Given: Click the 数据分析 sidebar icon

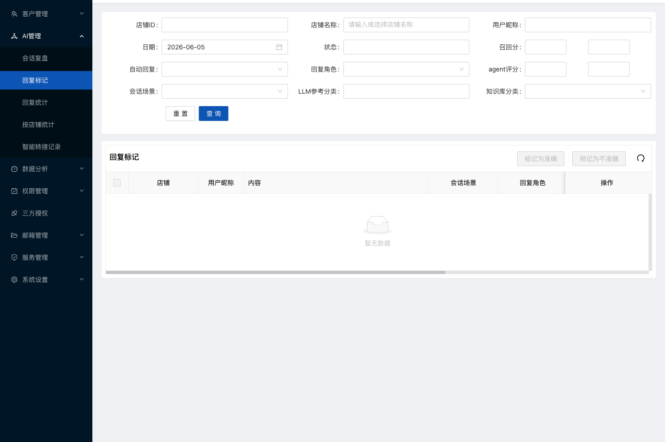Looking at the screenshot, I should [x=14, y=169].
